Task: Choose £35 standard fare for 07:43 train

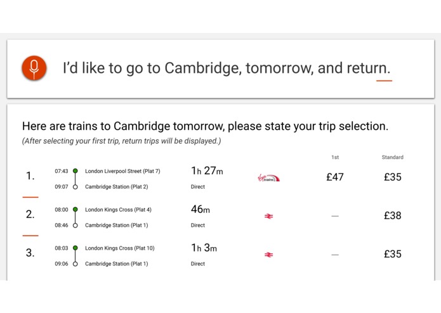Action: click(392, 177)
